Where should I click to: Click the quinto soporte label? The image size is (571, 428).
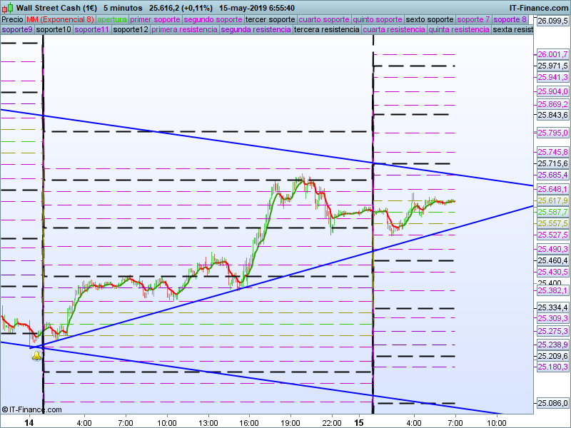click(x=378, y=20)
